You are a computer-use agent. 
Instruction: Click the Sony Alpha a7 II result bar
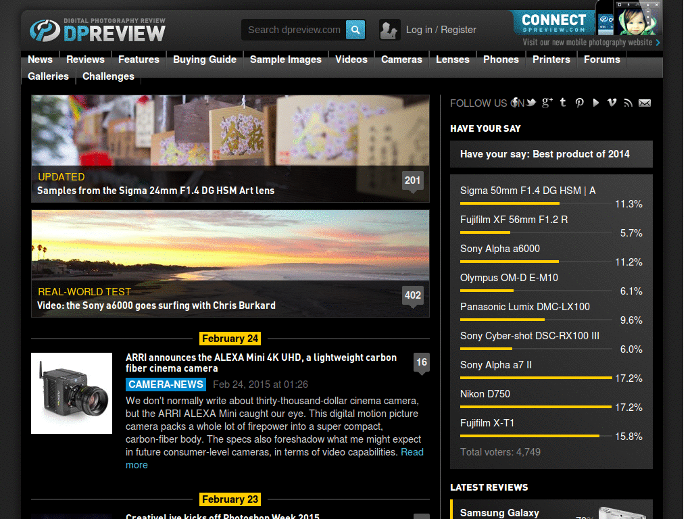[x=536, y=378]
